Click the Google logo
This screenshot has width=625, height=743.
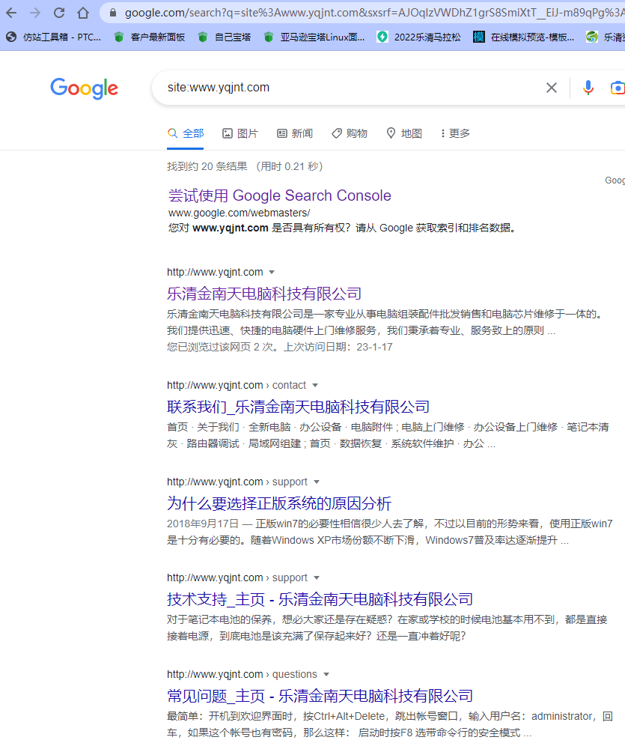tap(84, 88)
